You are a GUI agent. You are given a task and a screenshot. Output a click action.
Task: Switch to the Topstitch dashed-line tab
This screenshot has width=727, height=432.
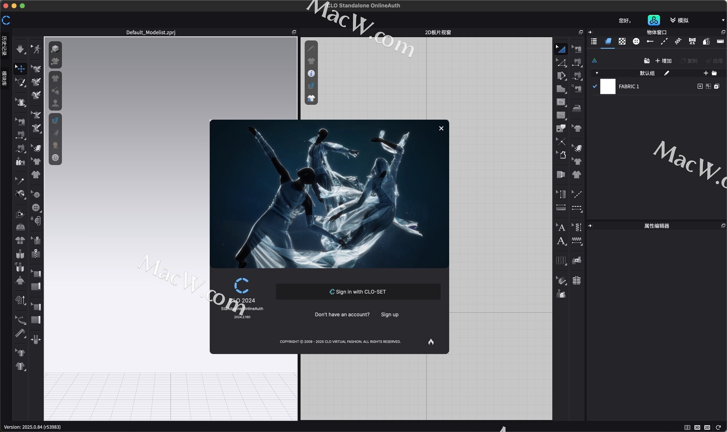pos(664,41)
